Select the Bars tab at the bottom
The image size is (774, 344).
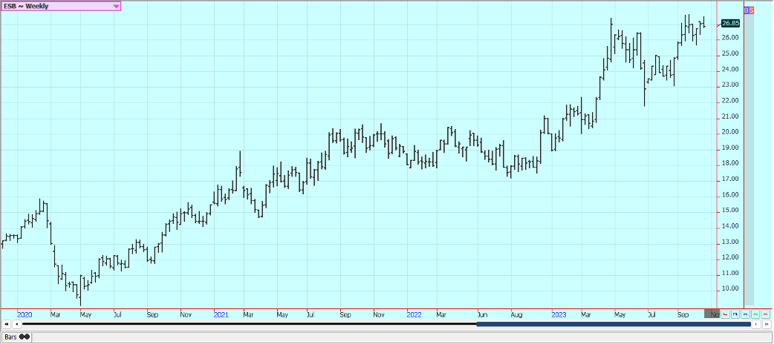(x=16, y=337)
